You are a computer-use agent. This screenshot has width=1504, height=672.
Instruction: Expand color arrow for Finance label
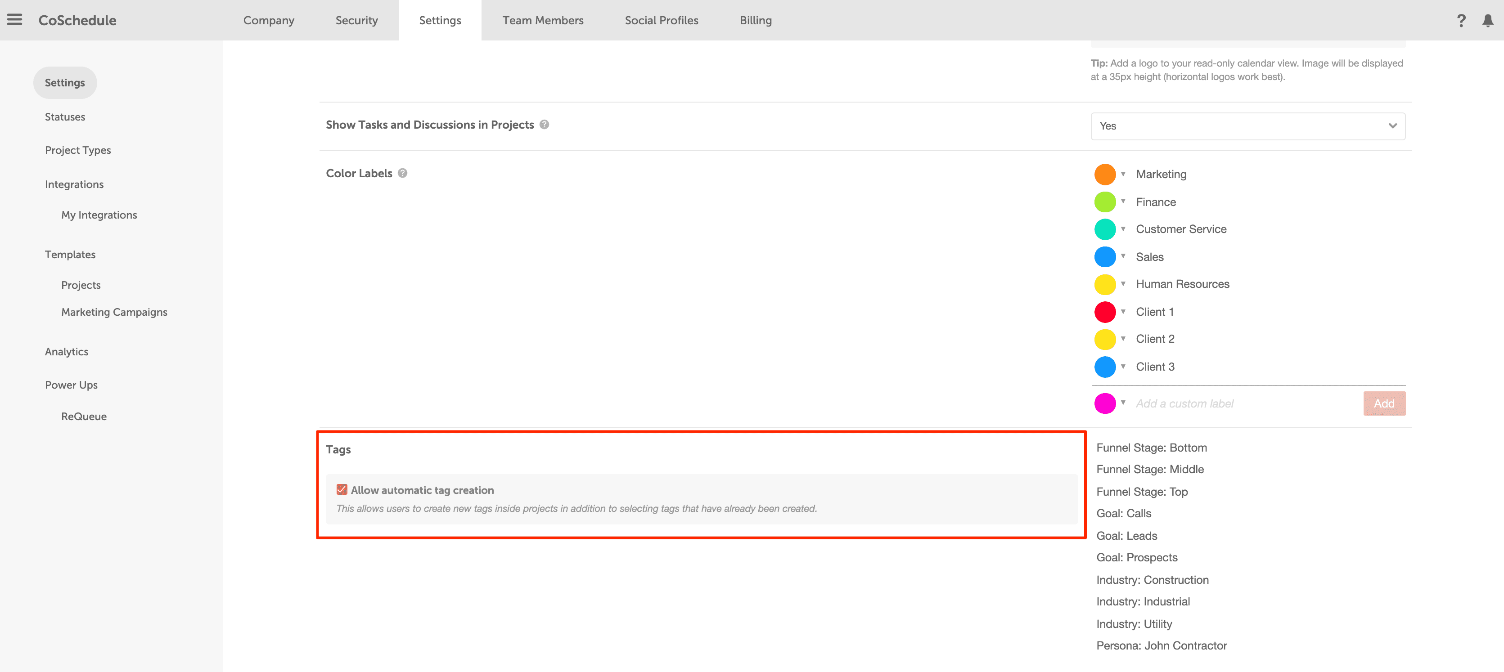(x=1123, y=201)
